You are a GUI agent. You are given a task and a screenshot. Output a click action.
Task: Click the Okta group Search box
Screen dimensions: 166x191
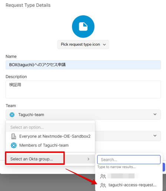129,160
